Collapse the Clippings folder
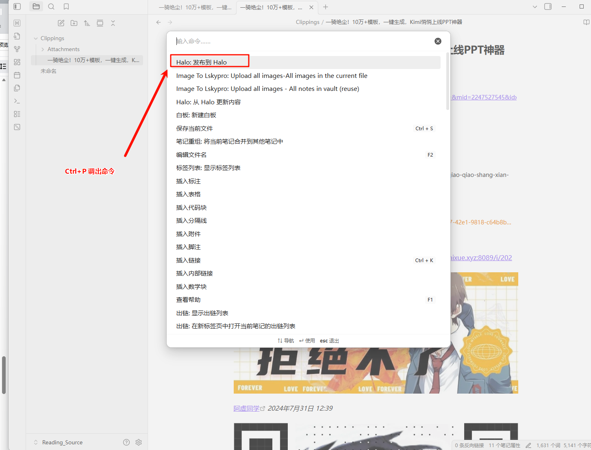The width and height of the screenshot is (591, 450). click(x=36, y=39)
